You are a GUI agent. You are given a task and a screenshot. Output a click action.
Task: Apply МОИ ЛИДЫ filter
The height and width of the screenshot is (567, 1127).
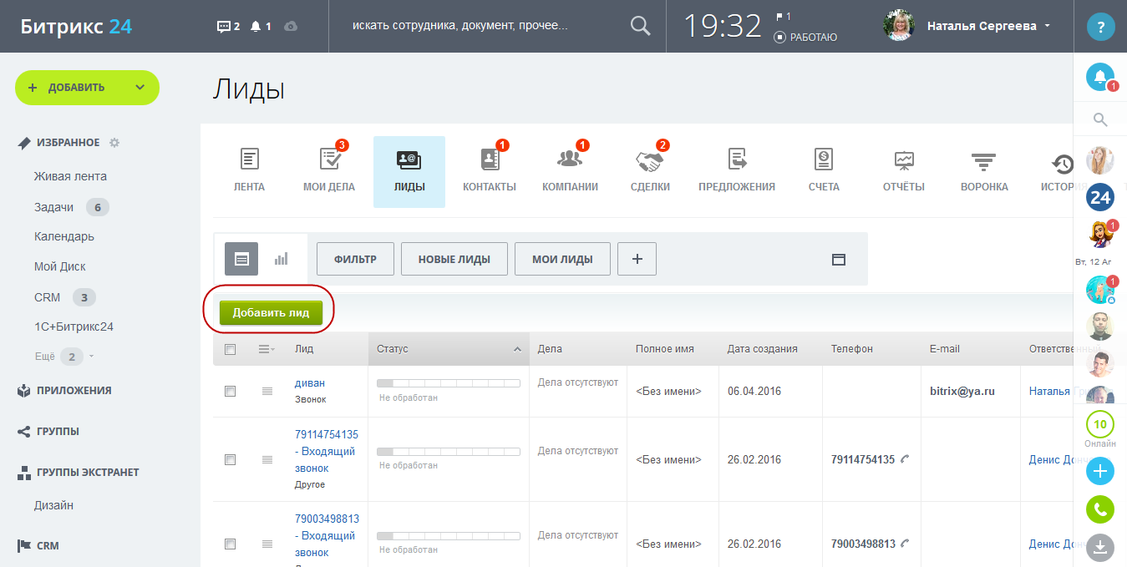click(562, 259)
